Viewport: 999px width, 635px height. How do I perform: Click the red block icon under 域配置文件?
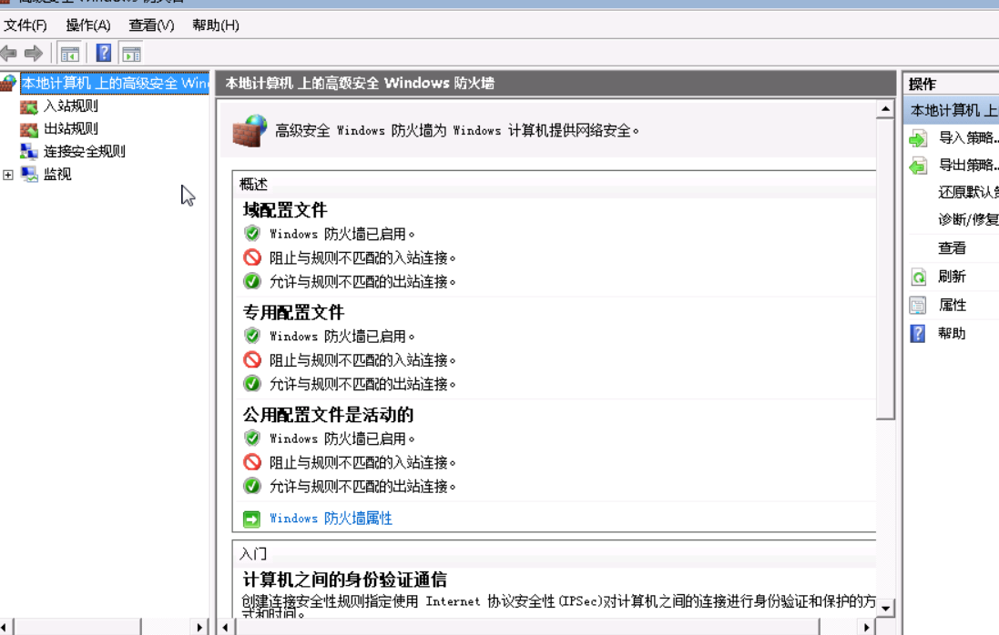pos(252,257)
